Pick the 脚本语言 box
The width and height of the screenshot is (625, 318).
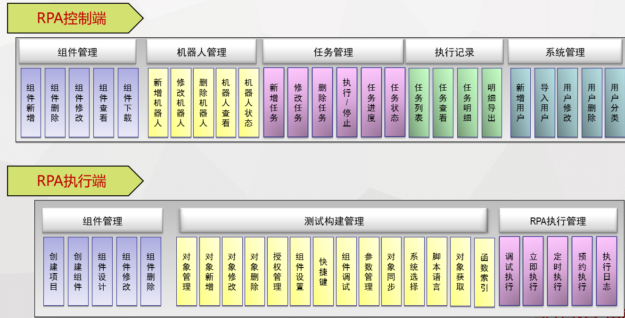click(x=437, y=271)
